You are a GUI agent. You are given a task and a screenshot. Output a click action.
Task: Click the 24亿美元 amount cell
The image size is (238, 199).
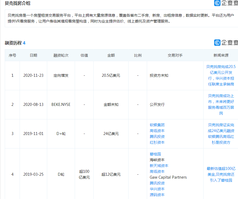pos(111,134)
